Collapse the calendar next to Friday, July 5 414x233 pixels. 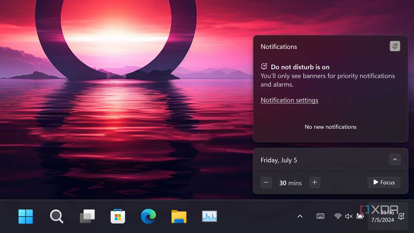395,160
